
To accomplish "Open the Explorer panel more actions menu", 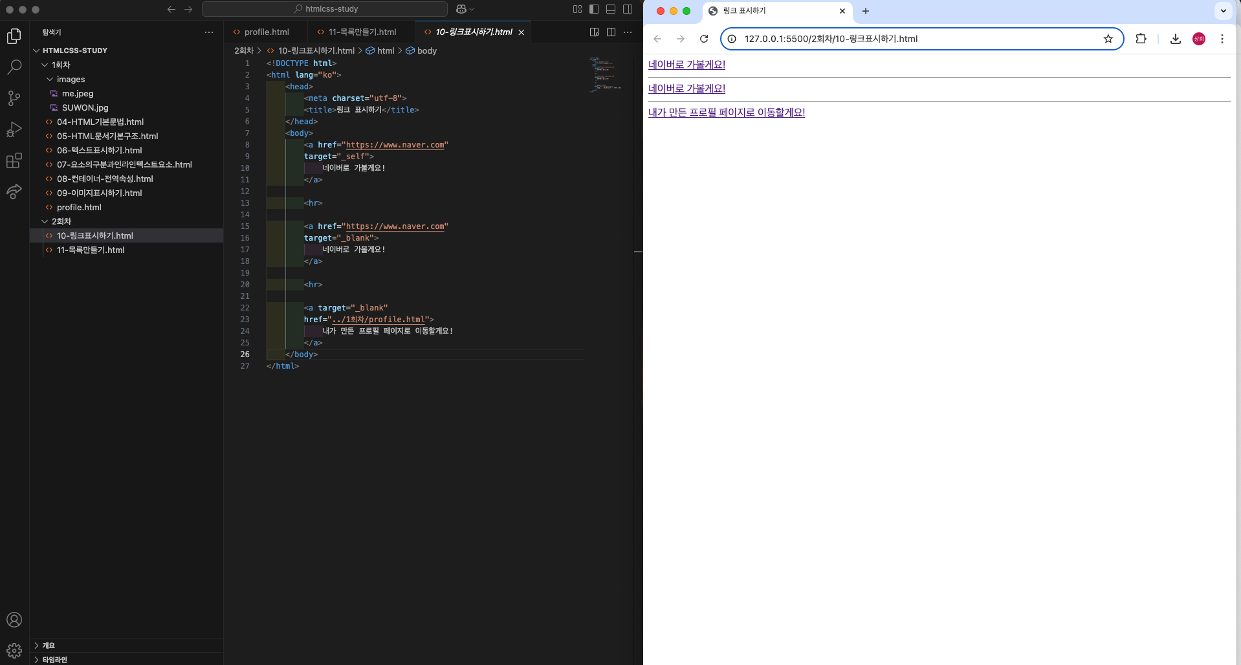I will pos(209,32).
